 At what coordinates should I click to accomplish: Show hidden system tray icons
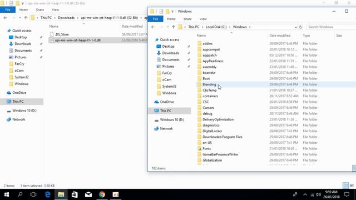pos(305,194)
